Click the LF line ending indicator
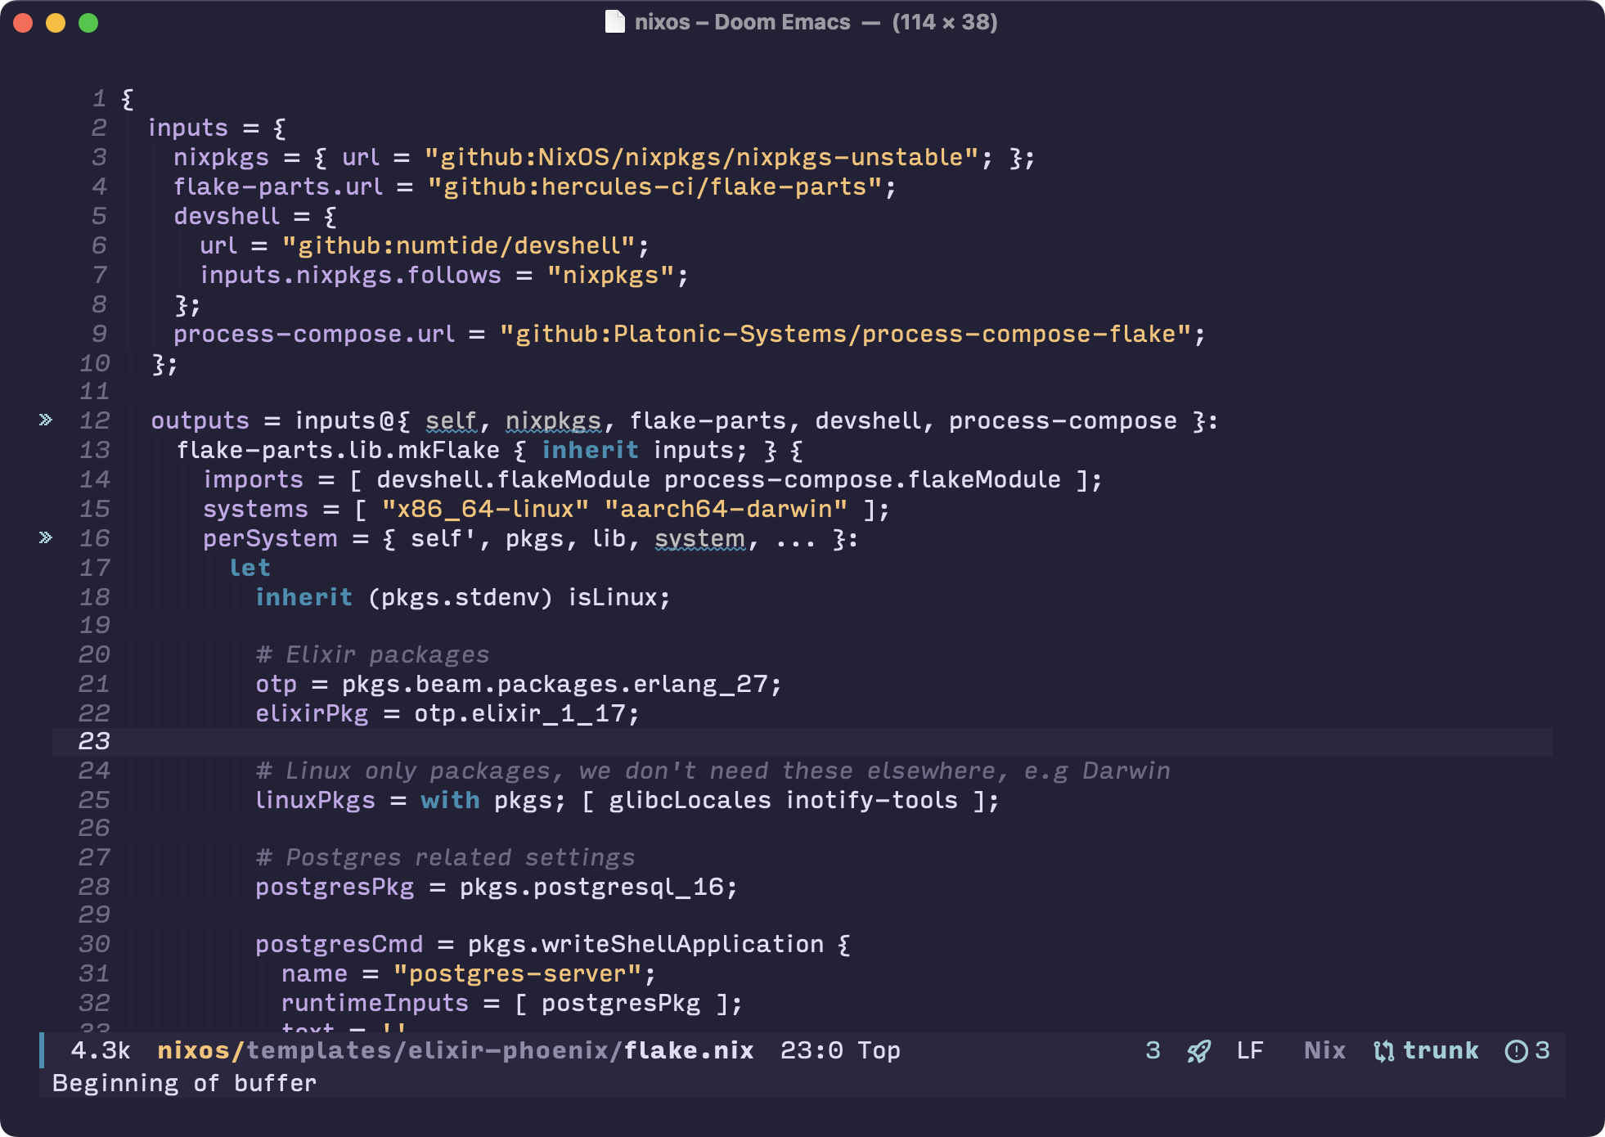The width and height of the screenshot is (1605, 1137). coord(1250,1051)
